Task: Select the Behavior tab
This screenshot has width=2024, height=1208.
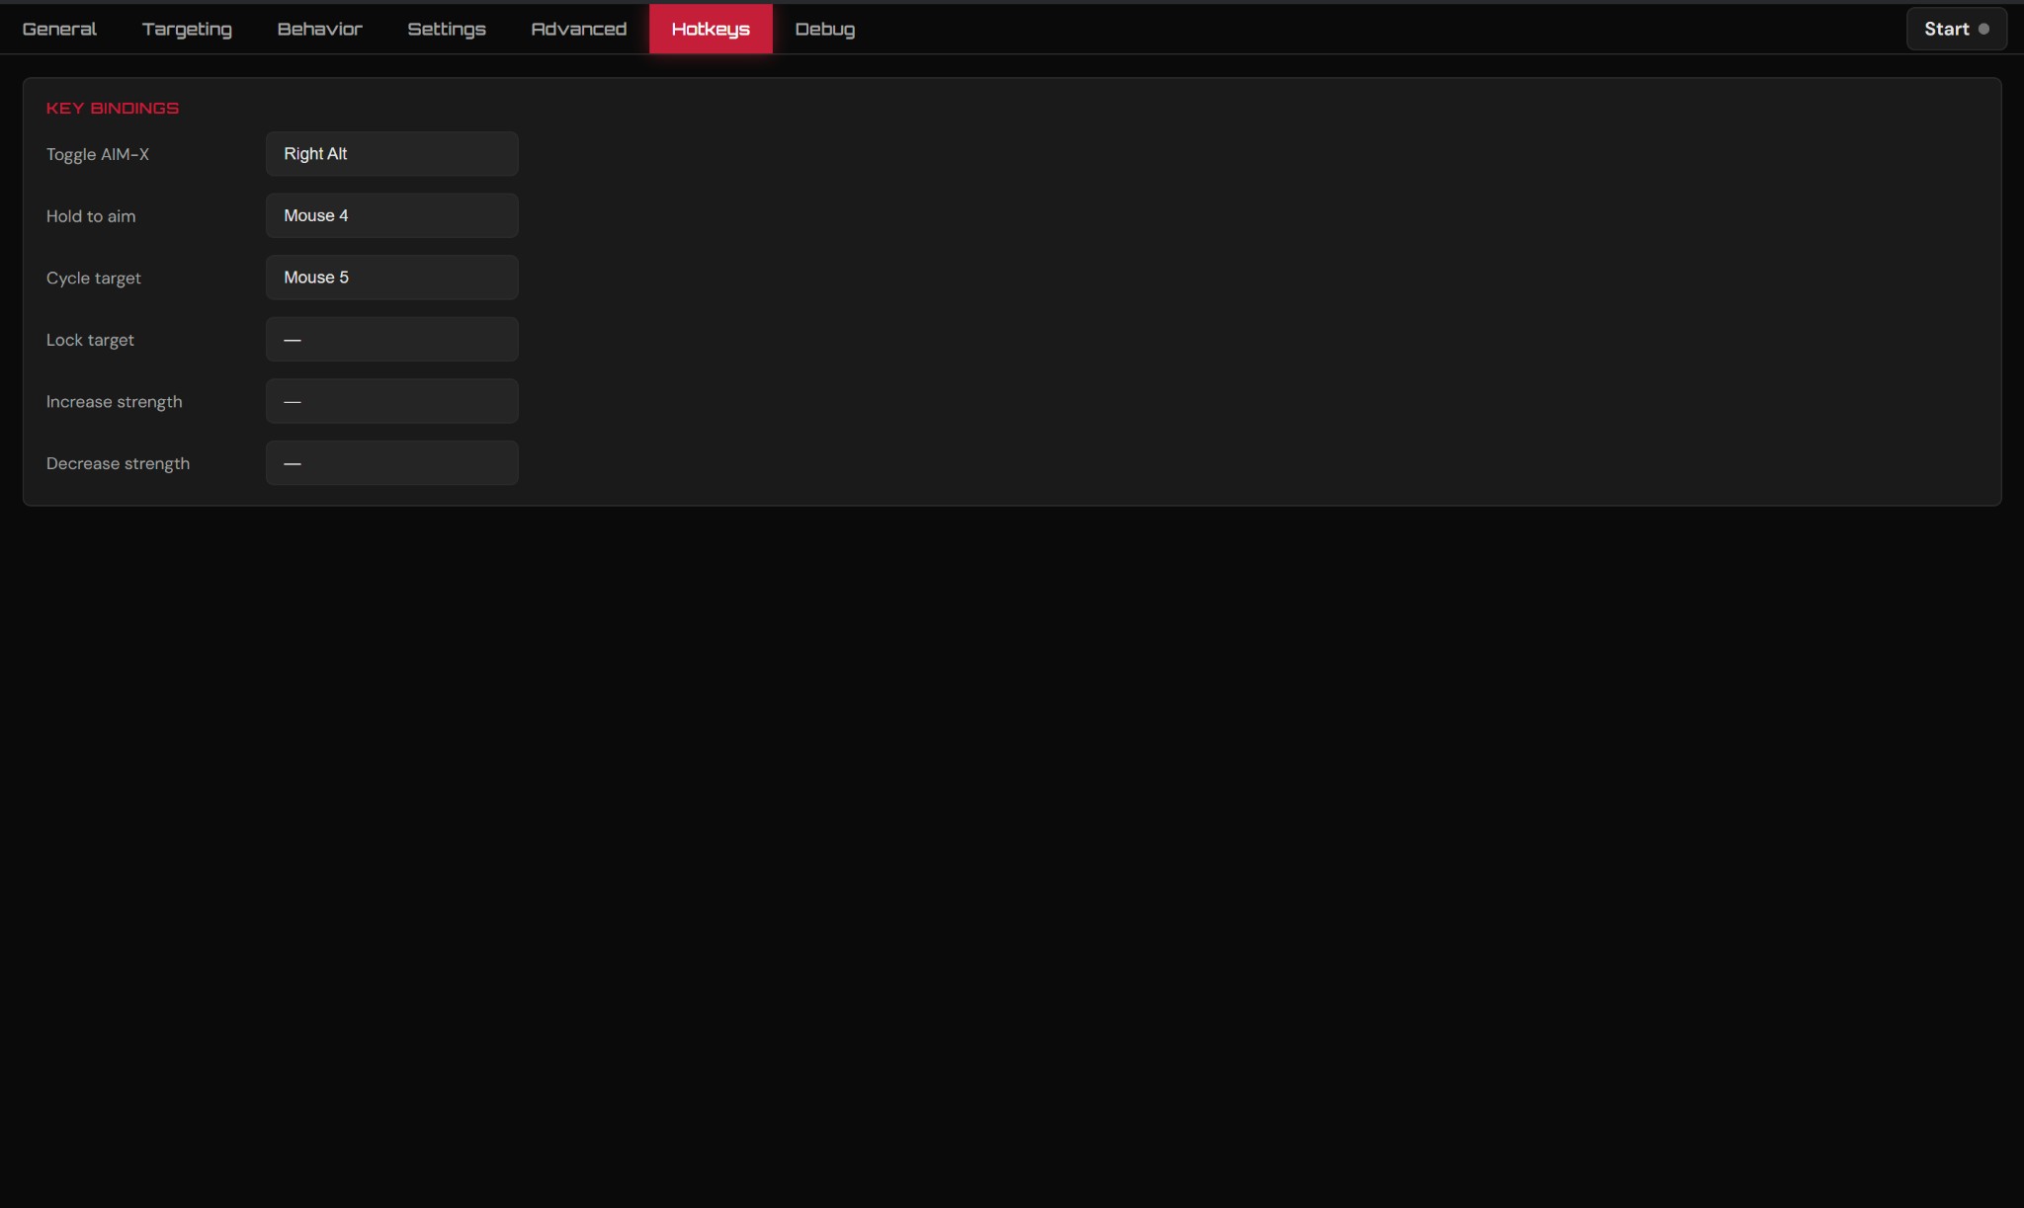Action: 318,28
